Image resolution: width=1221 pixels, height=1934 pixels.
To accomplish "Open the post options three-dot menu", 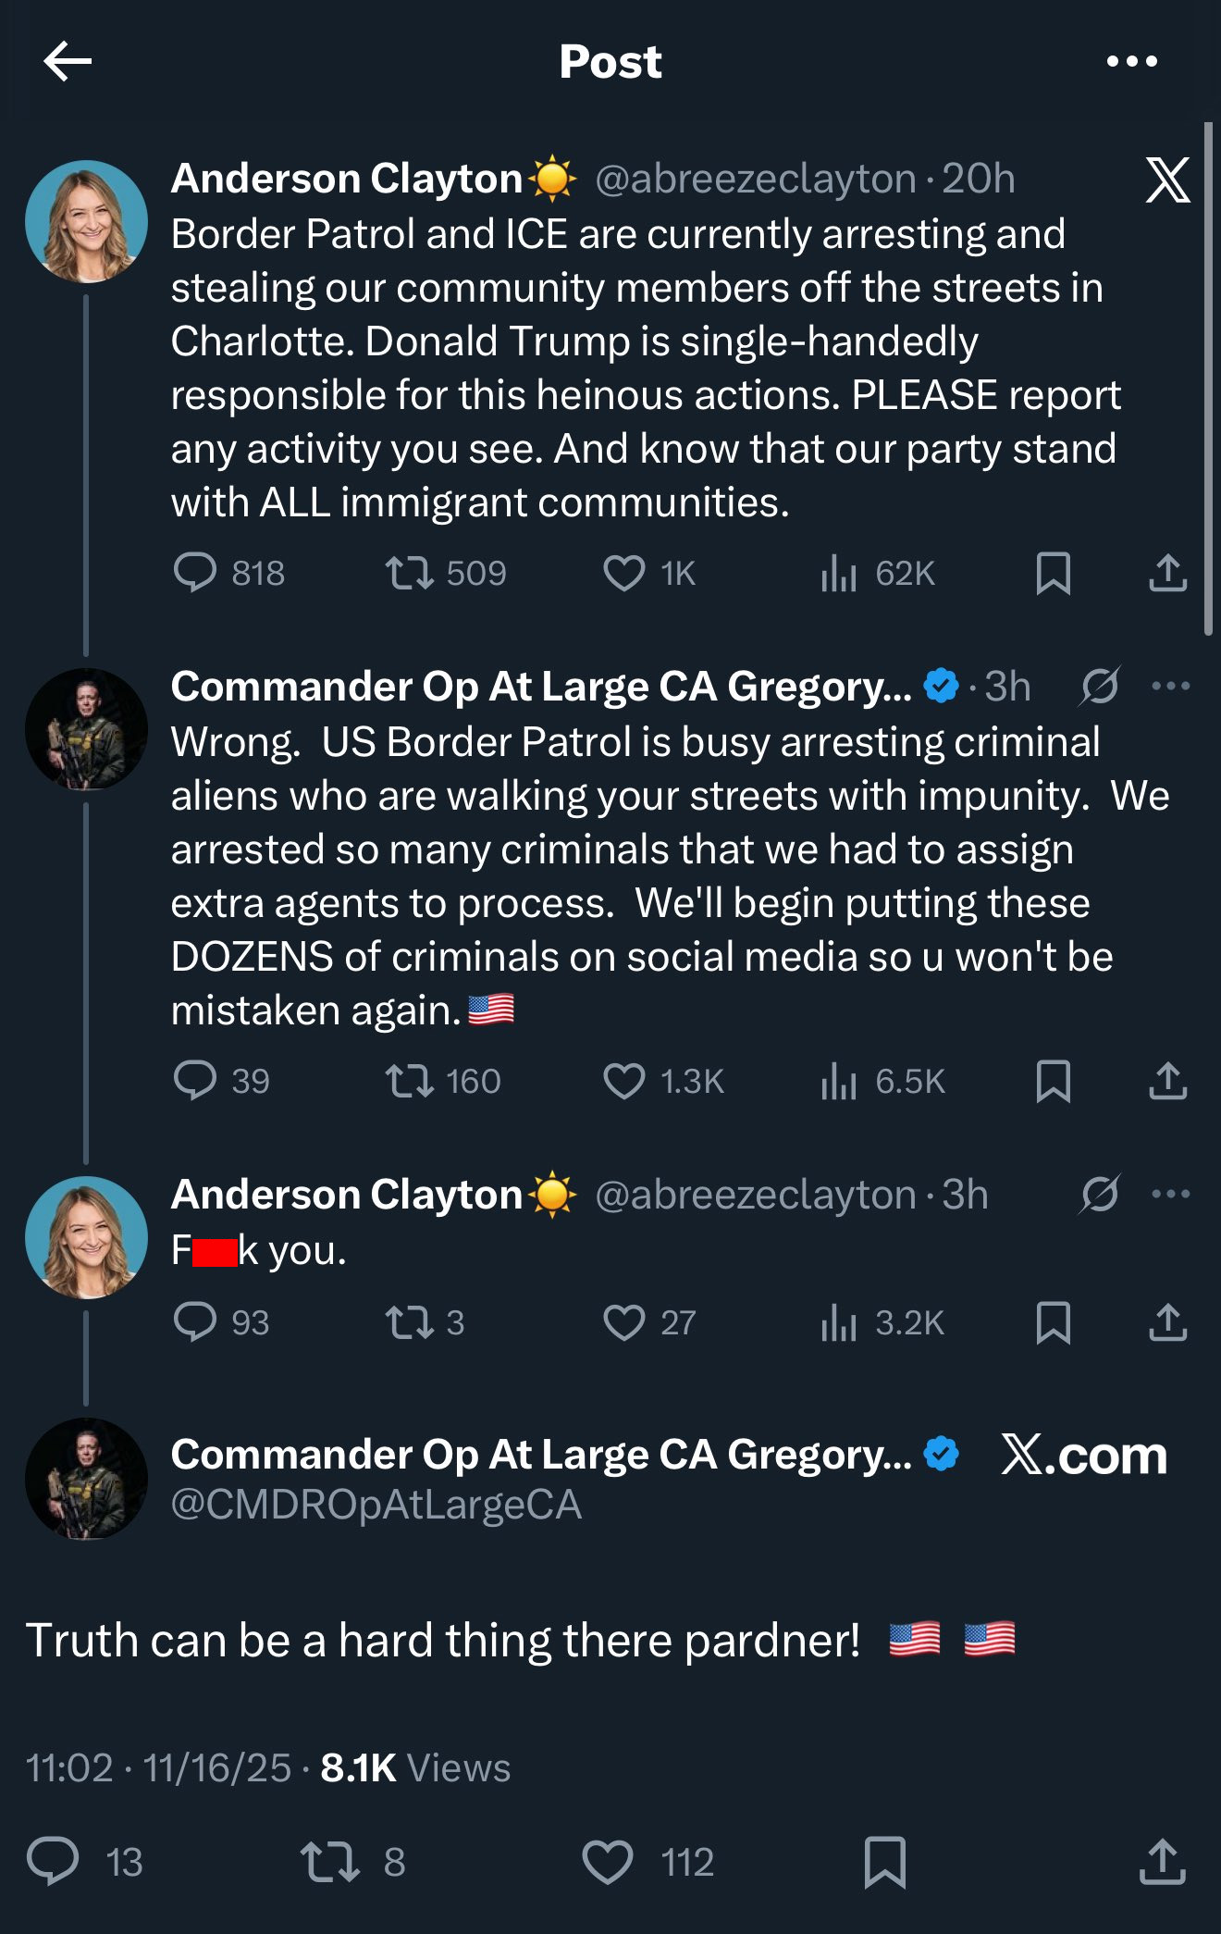I will (1131, 61).
